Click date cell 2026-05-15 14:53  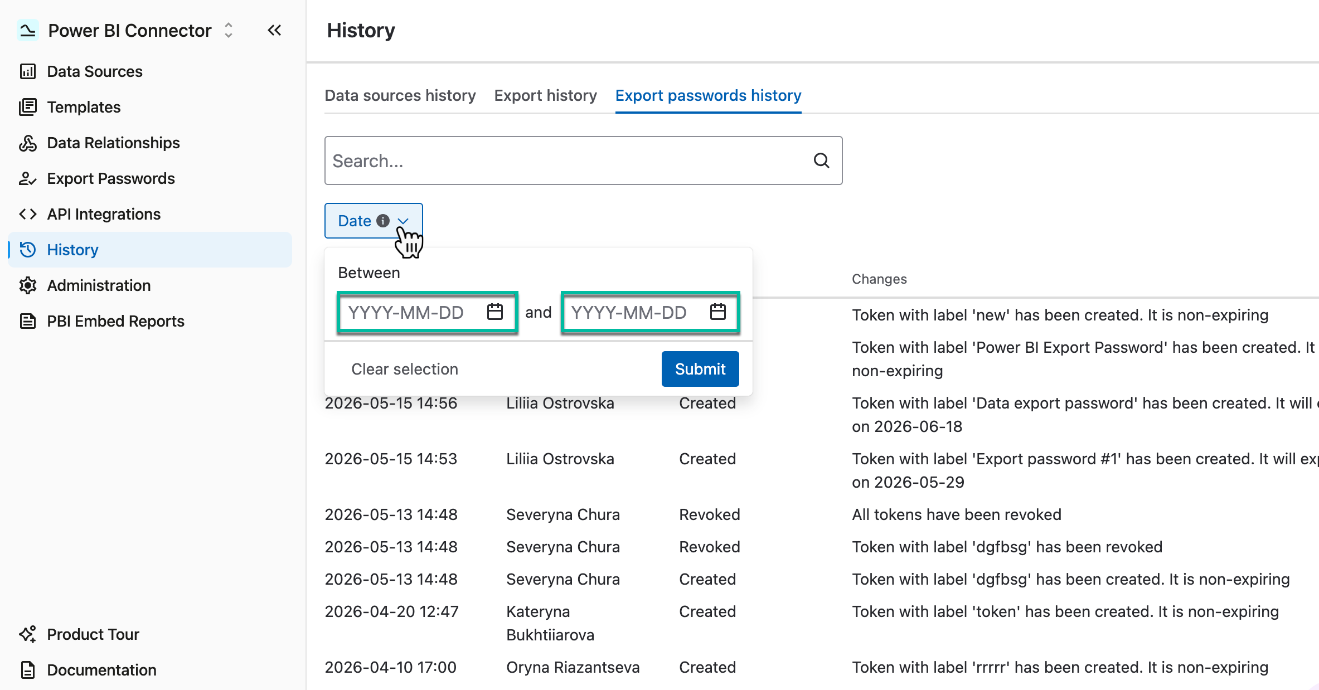[391, 459]
